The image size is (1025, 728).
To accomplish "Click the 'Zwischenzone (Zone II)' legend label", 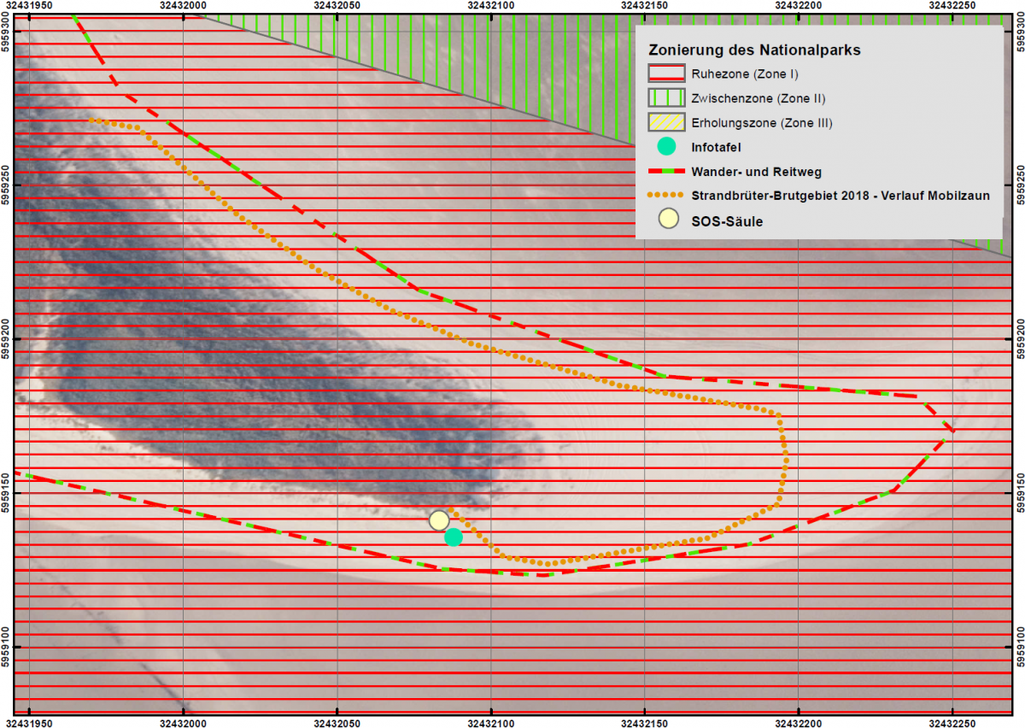I will click(758, 98).
